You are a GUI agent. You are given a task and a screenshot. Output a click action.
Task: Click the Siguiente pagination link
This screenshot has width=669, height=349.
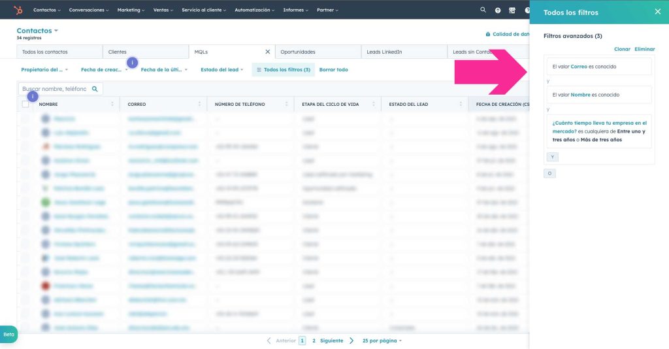tap(331, 341)
